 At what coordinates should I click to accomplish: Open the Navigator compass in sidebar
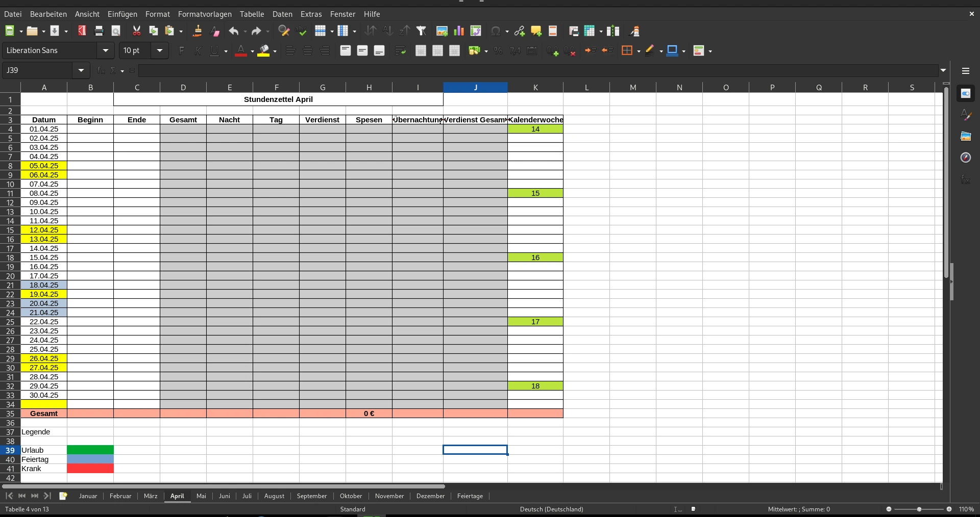click(965, 158)
